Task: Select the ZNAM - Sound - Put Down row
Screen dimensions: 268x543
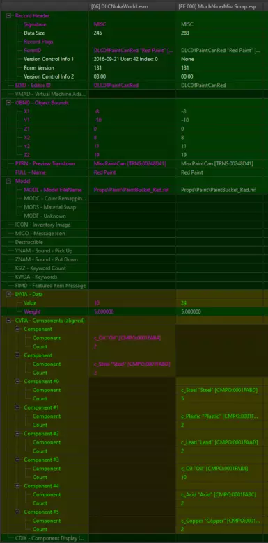Action: pos(134,259)
